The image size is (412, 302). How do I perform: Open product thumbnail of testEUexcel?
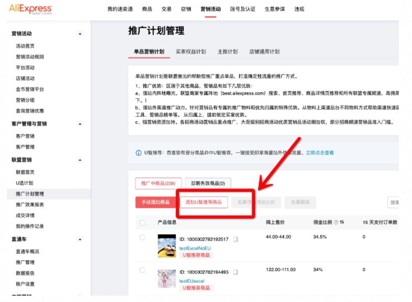167,278
